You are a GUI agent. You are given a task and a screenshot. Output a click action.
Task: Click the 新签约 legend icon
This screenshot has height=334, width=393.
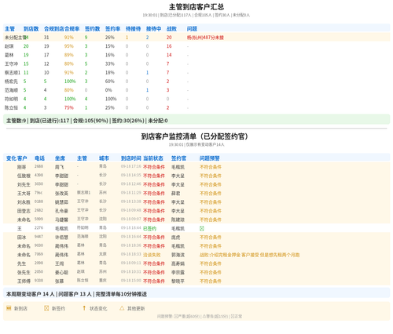pos(46,308)
